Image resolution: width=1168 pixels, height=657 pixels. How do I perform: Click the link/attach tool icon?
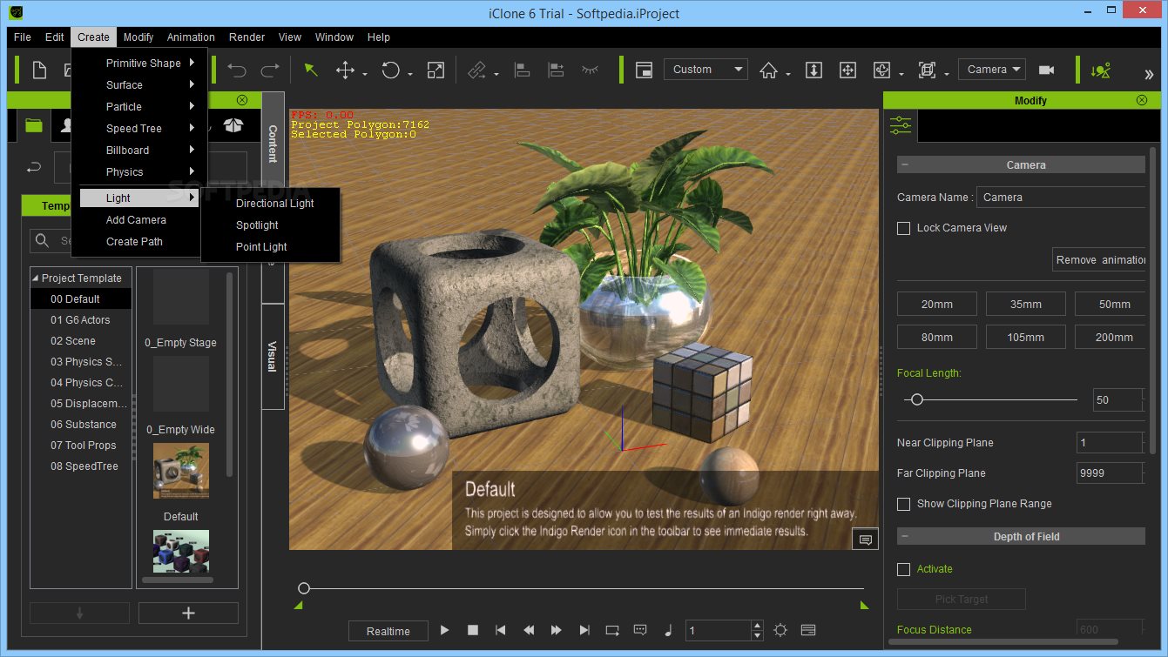point(476,70)
